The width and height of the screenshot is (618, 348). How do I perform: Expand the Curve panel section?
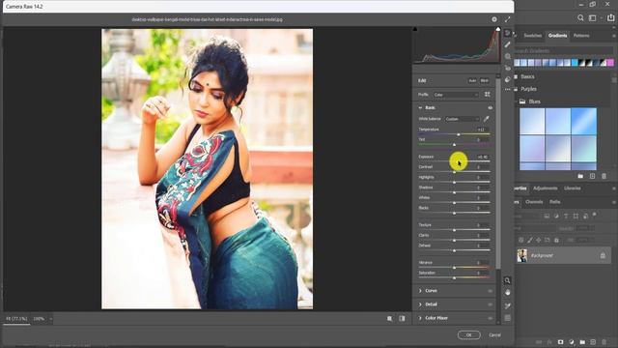coord(420,291)
